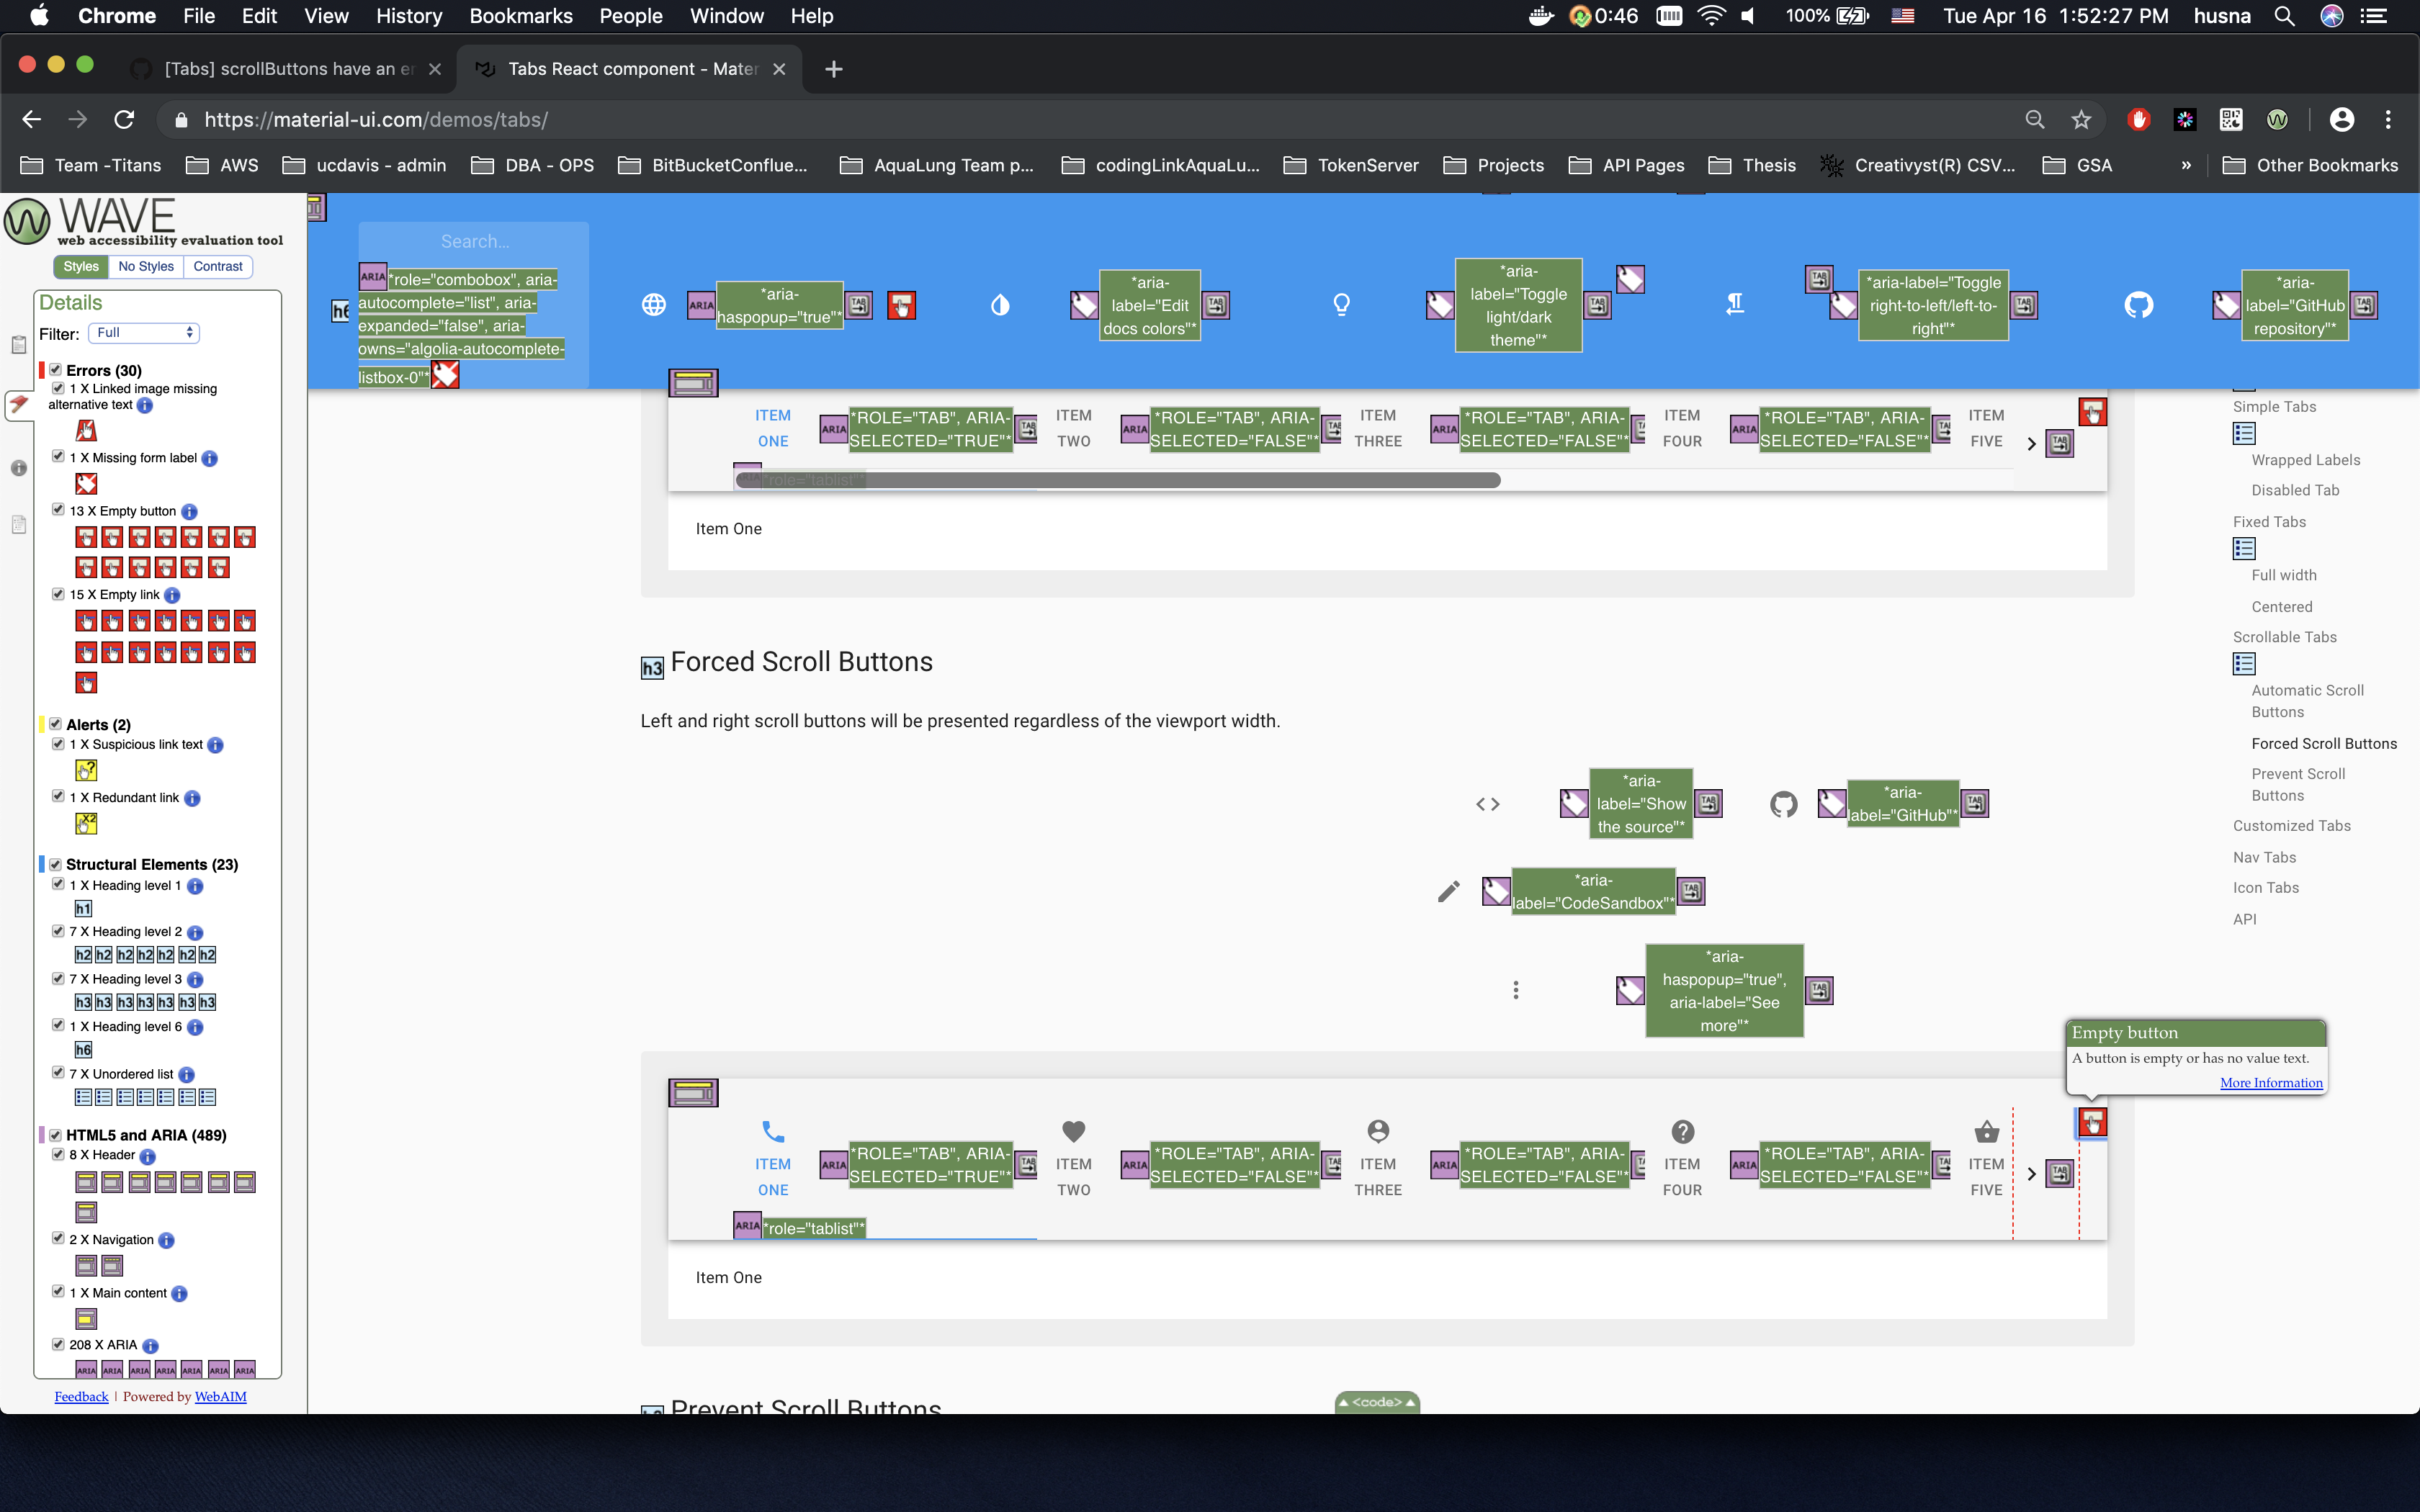Open the Filter dropdown set to Full
The height and width of the screenshot is (1512, 2420).
click(x=143, y=333)
